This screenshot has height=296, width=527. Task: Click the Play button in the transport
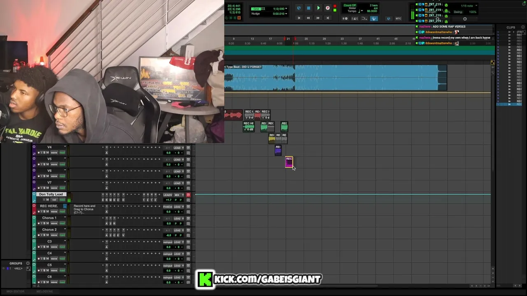318,8
